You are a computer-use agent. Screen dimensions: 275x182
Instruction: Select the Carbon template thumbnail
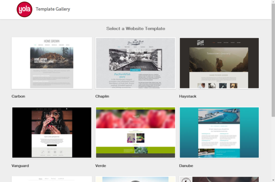[x=52, y=63]
